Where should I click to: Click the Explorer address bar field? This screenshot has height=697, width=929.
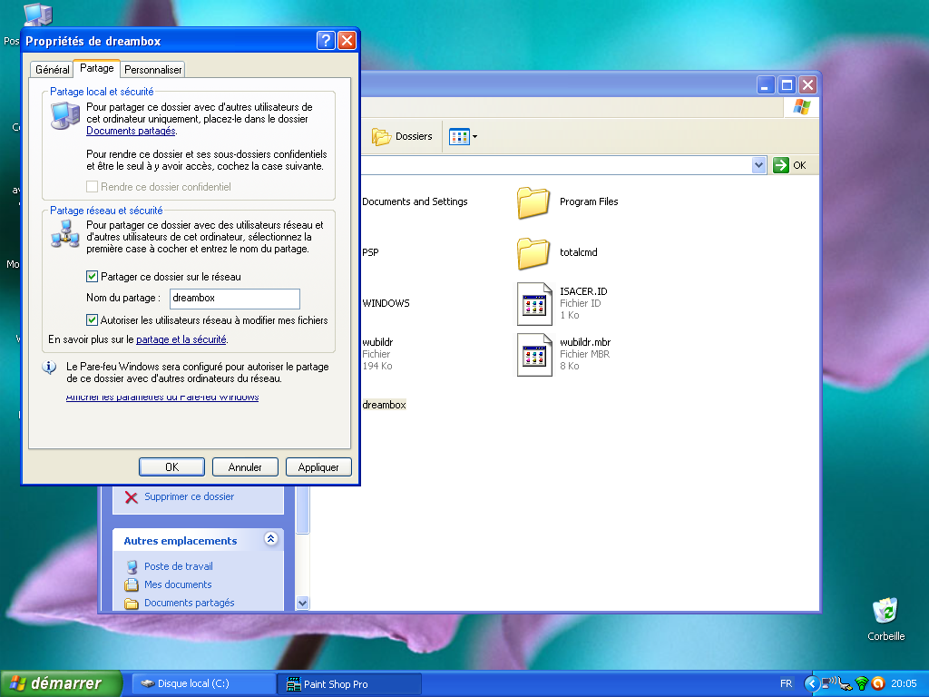tap(556, 165)
